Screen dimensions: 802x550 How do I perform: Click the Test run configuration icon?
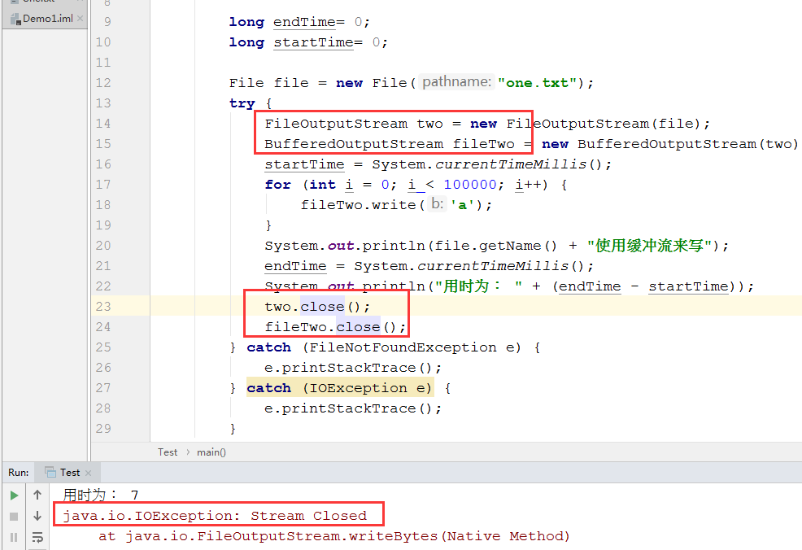(50, 472)
